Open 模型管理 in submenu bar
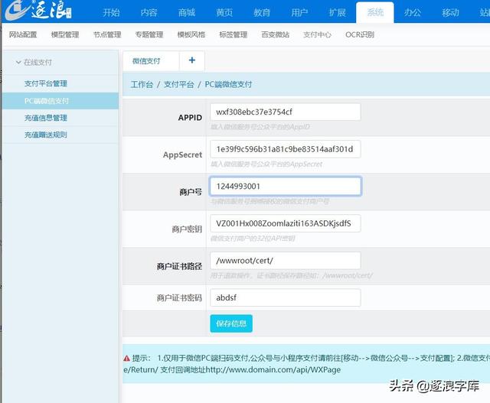Screen dimensions: 490x403 tap(65, 35)
